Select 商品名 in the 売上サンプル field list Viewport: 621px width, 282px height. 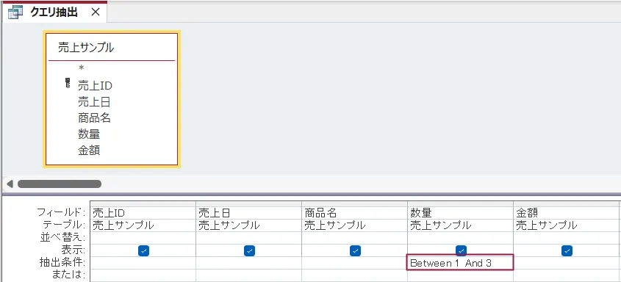pyautogui.click(x=94, y=117)
